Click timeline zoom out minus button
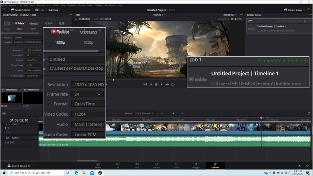 [x=162, y=113]
